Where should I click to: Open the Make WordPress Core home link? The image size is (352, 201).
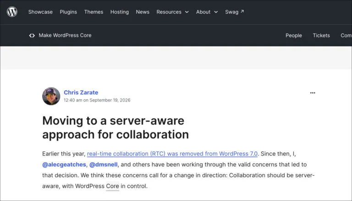tap(65, 35)
